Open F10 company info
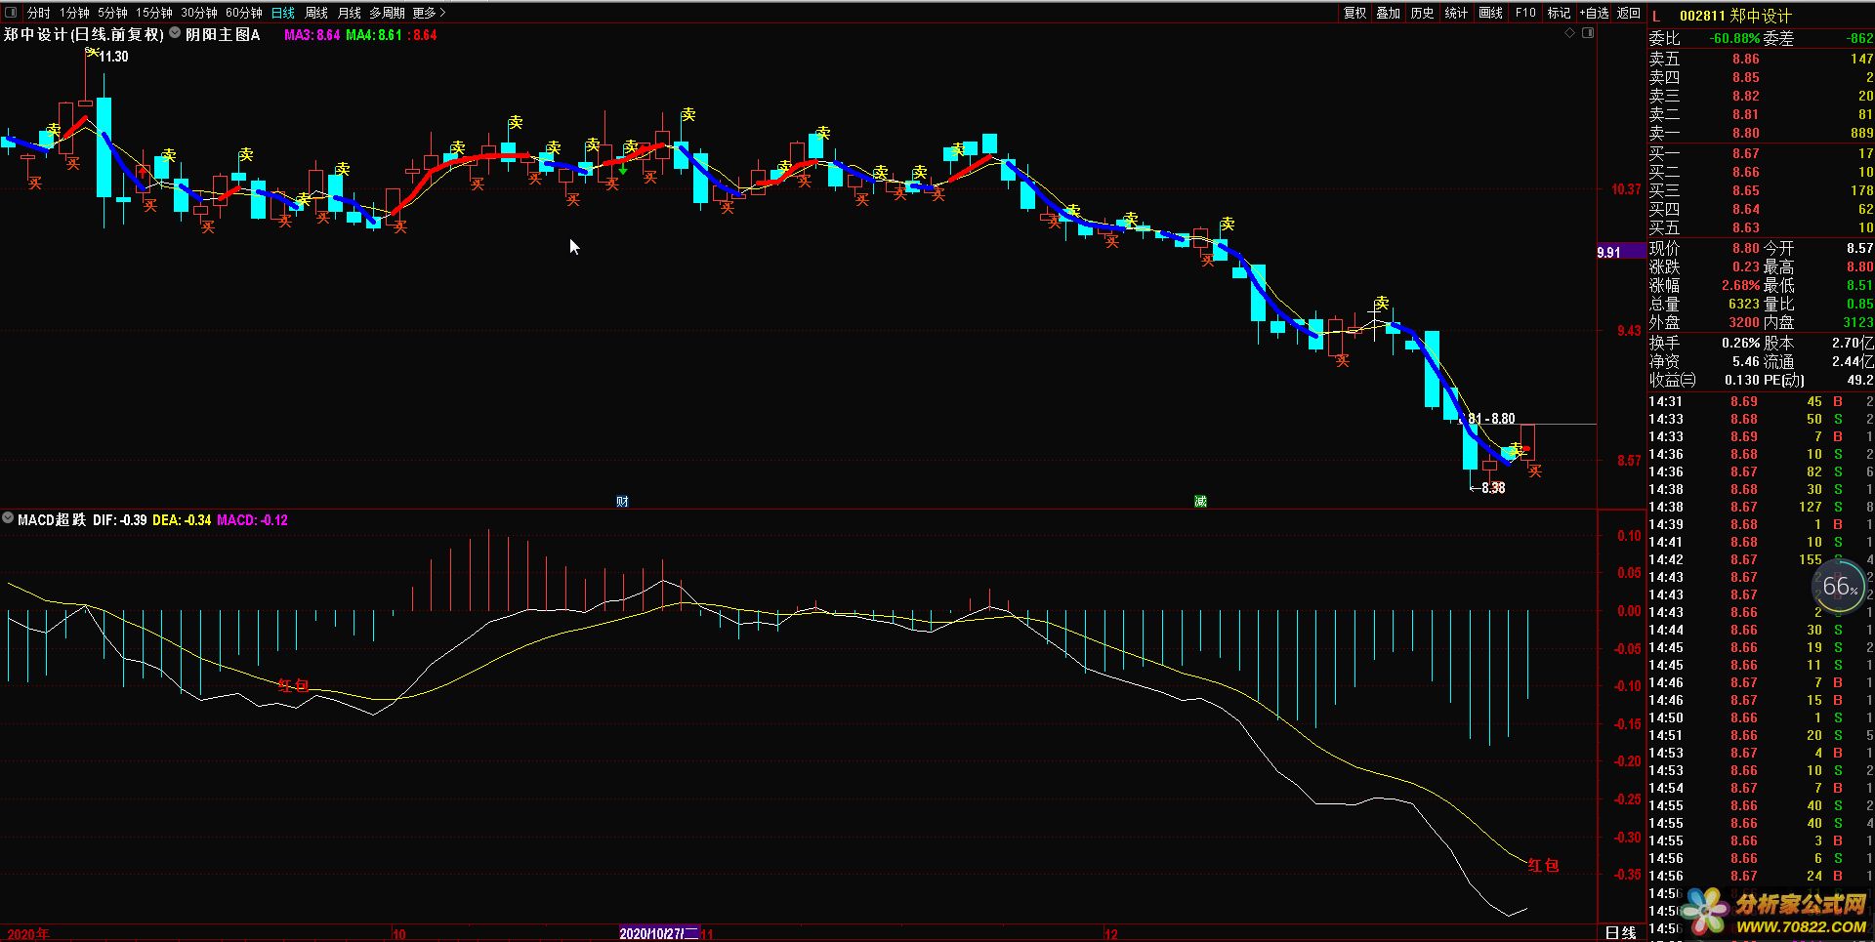The width and height of the screenshot is (1875, 942). pos(1525,13)
